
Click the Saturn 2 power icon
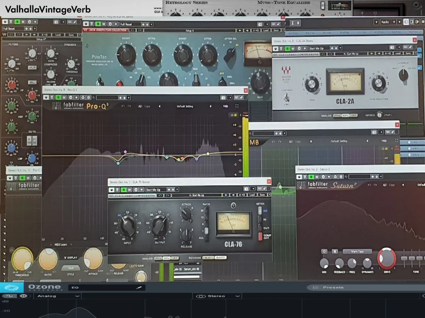coord(324,251)
